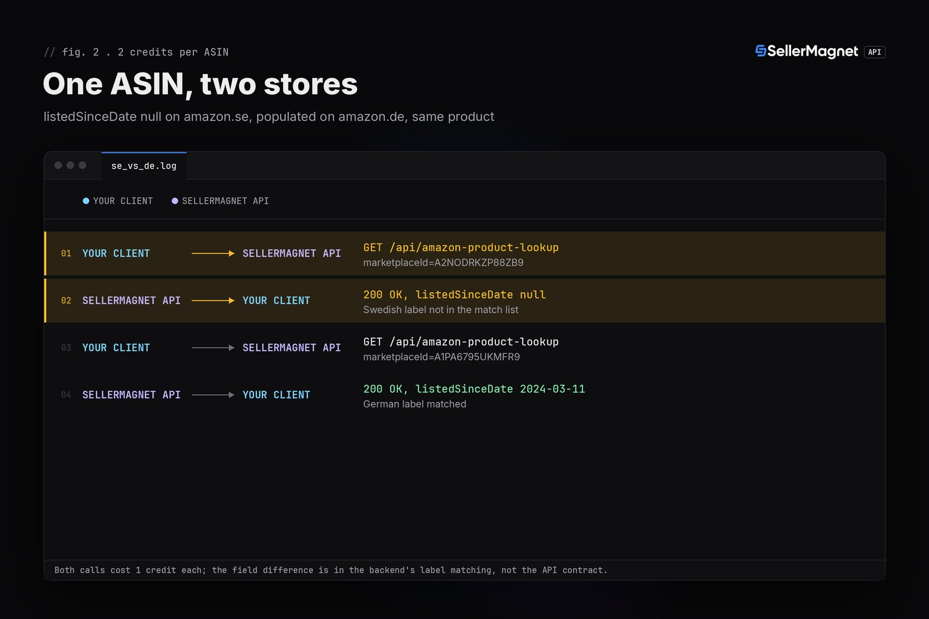
Task: Click YOUR CLIENT source in row 03
Action: click(116, 348)
